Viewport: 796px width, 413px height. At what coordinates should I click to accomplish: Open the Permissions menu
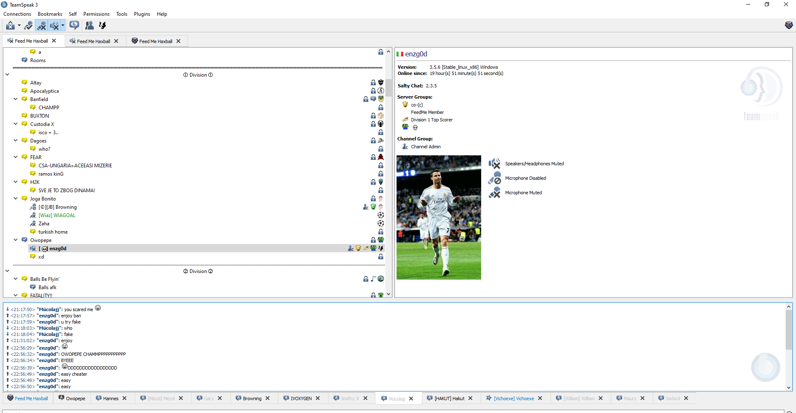pos(96,14)
